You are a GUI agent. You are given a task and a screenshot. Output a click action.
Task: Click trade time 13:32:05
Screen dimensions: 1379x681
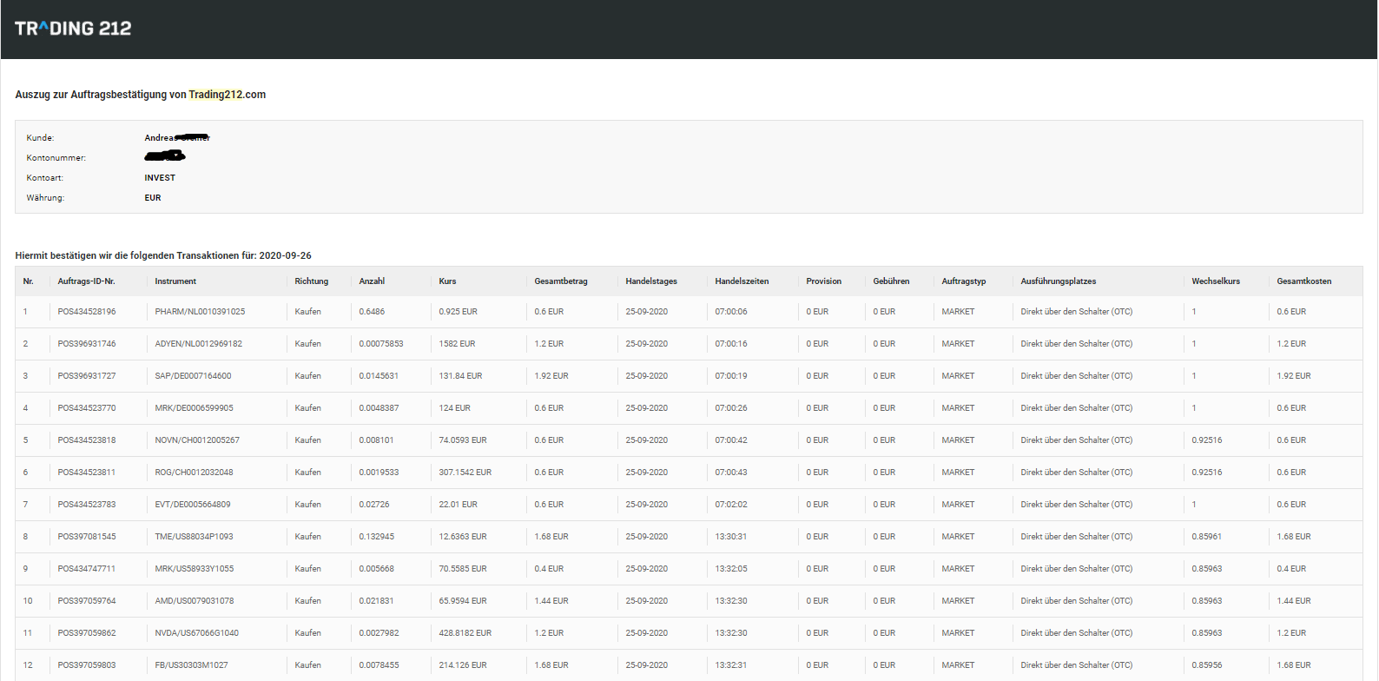click(x=731, y=569)
